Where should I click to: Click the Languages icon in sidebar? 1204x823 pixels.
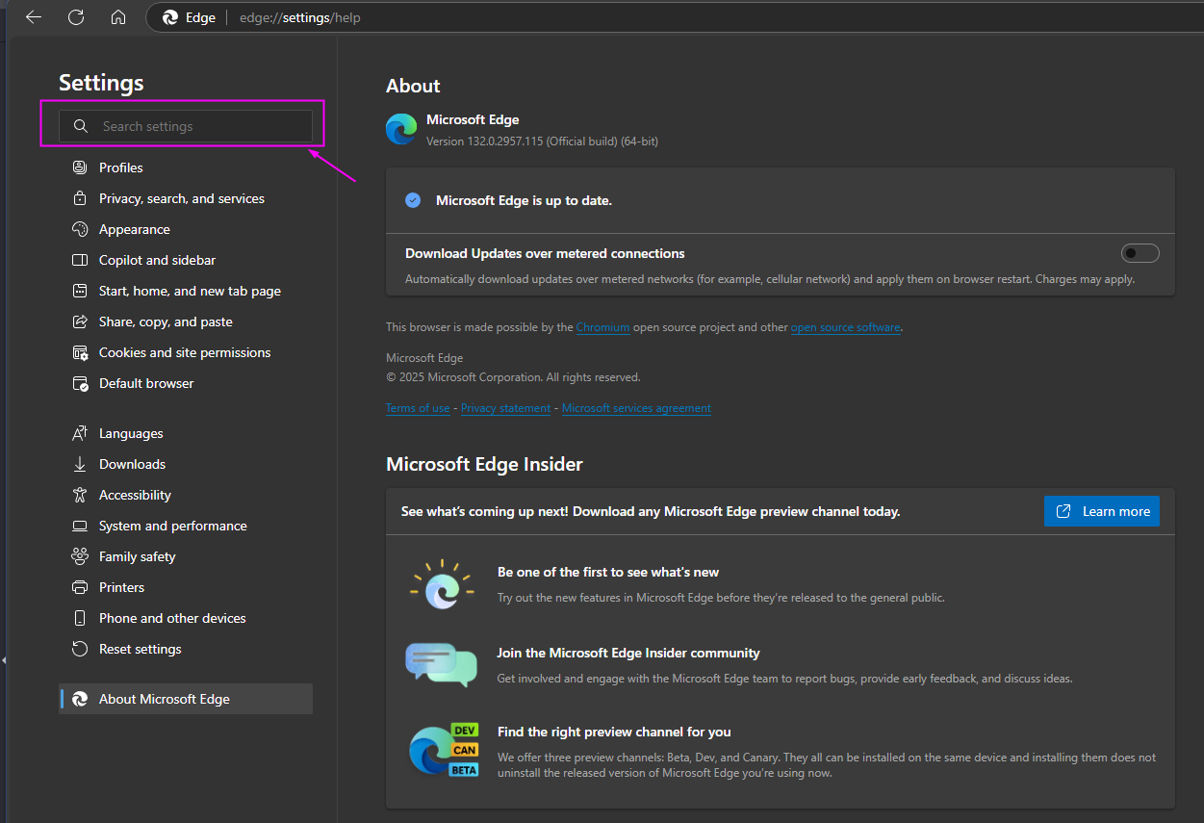[x=80, y=433]
